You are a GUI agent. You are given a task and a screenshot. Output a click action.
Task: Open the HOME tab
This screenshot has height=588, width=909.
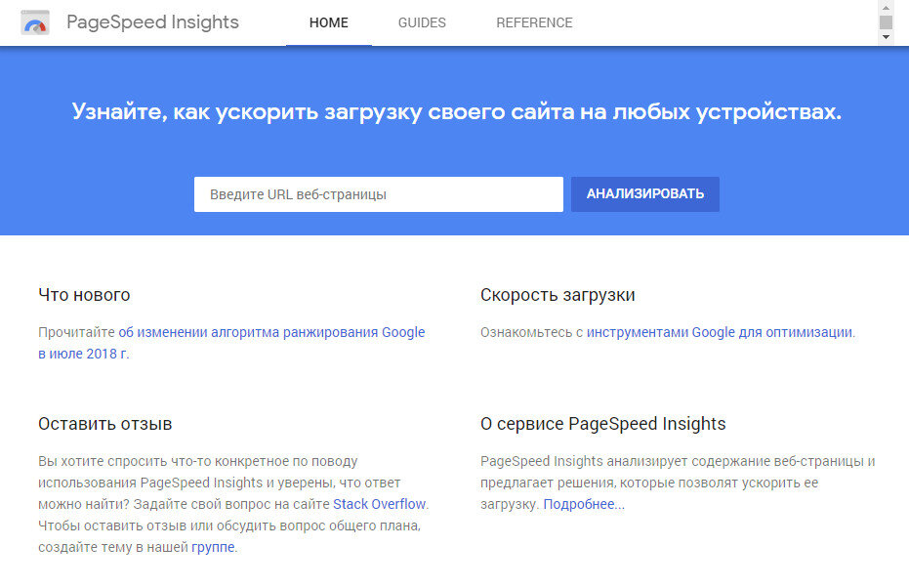[x=329, y=22]
